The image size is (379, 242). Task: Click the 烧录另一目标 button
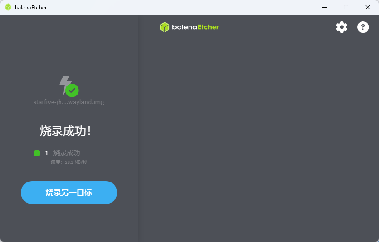pyautogui.click(x=69, y=192)
